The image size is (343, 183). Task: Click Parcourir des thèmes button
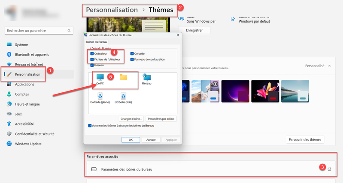tap(305, 139)
